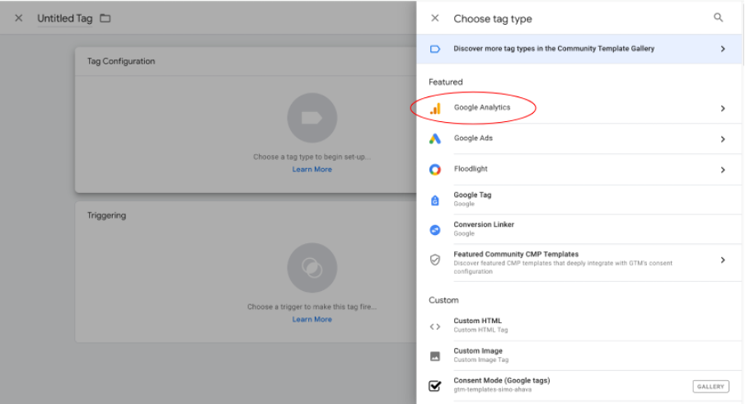Click the Tag Configuration placeholder circle icon
The image size is (745, 404).
click(312, 118)
